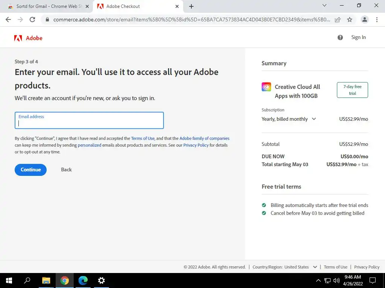Click the 2022 Adobe copyright text
Image resolution: width=385 pixels, height=288 pixels.
coord(215,267)
